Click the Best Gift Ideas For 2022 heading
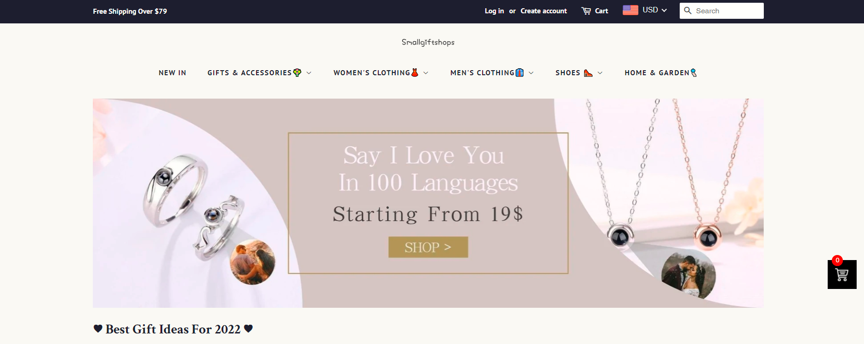 (173, 329)
